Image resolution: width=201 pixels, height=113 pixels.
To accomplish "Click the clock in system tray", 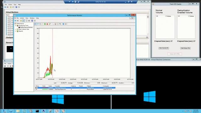I will (196, 111).
